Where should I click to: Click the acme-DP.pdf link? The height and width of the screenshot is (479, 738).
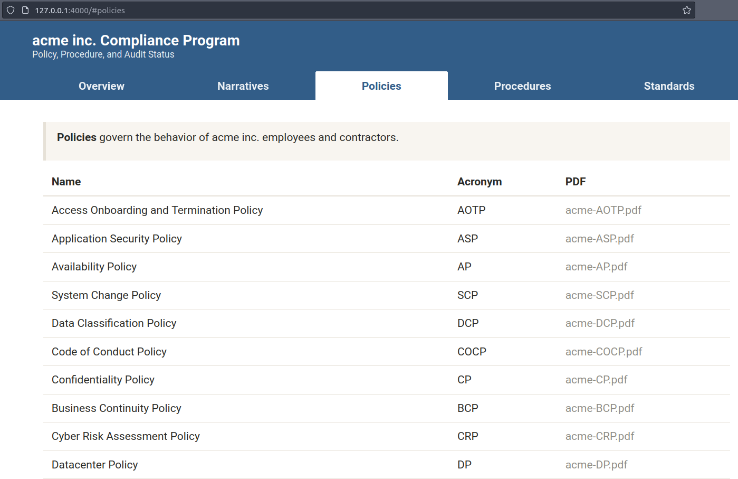pyautogui.click(x=596, y=465)
